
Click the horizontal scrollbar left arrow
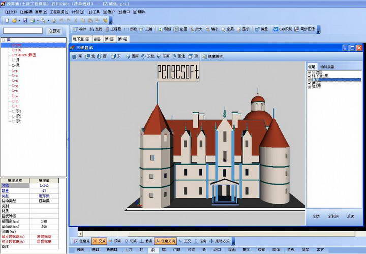(x=80, y=233)
